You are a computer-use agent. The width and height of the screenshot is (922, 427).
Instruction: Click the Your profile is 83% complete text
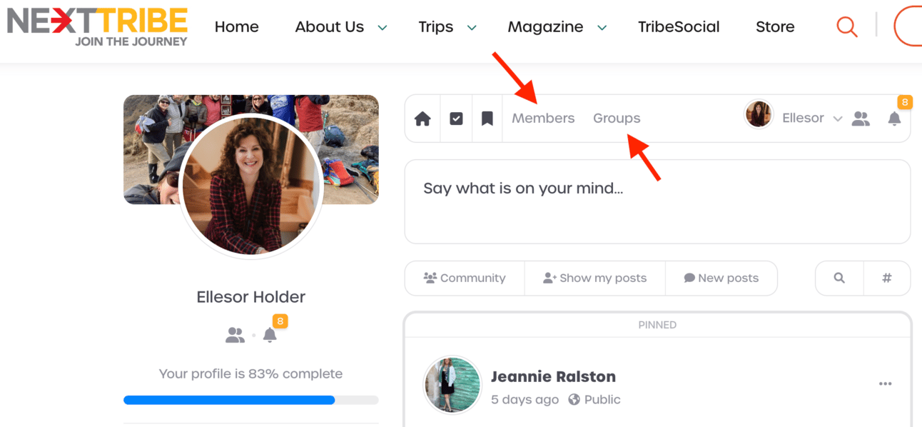[250, 373]
